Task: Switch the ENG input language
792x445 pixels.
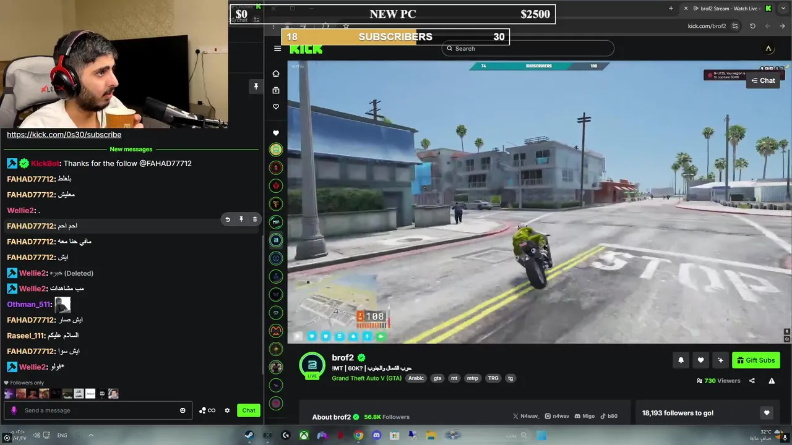Action: 62,435
